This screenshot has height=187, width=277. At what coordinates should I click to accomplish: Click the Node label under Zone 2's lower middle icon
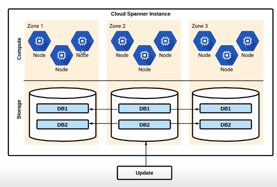click(145, 69)
